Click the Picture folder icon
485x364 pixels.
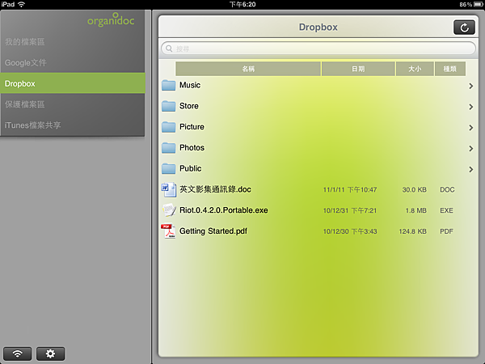[x=169, y=127]
